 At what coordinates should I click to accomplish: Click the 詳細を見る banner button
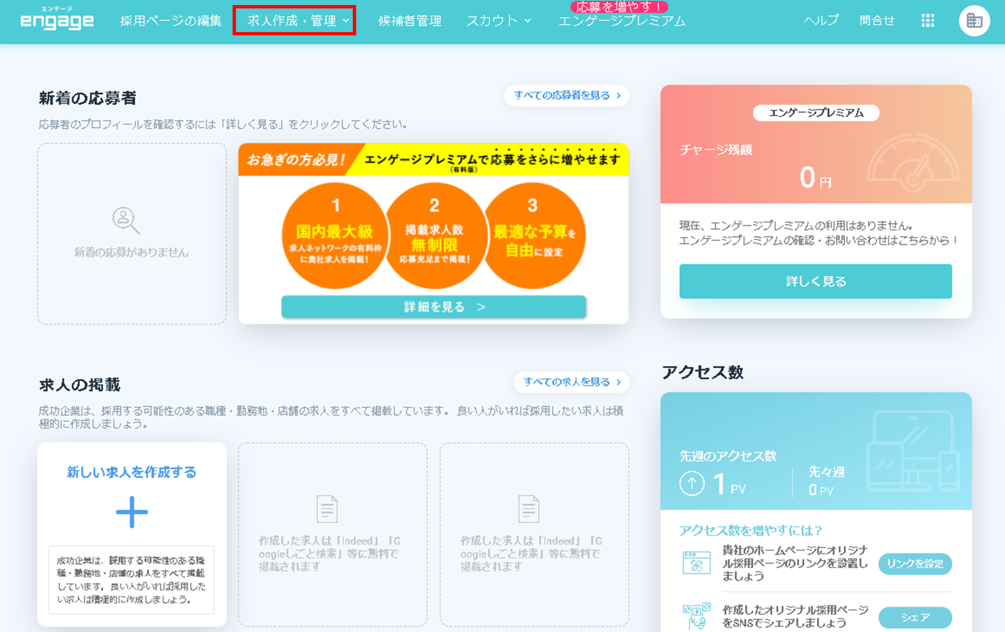434,307
